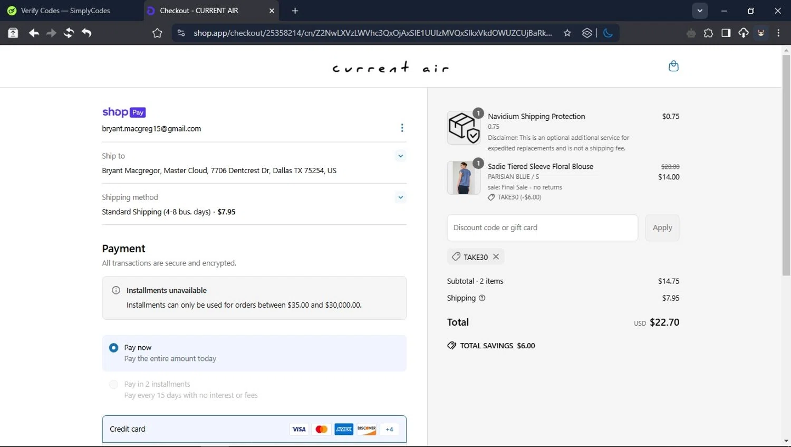Click the Installments unavailable info icon

[x=116, y=290]
